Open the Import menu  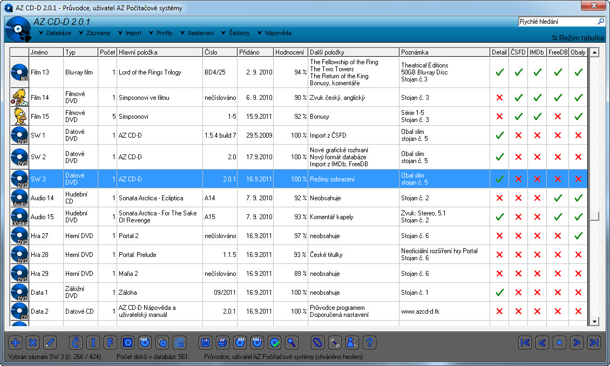click(130, 33)
